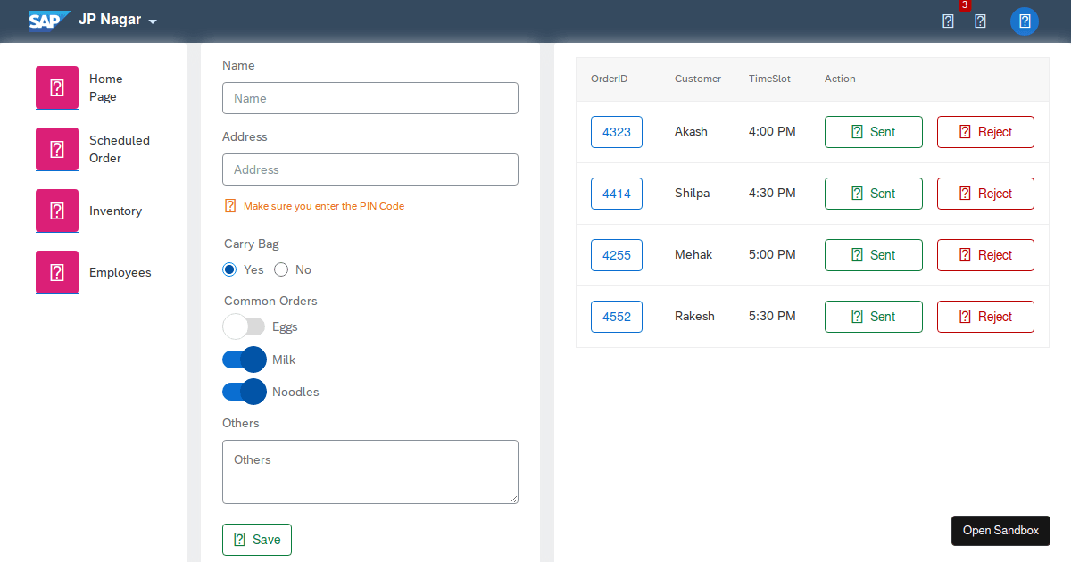The width and height of the screenshot is (1071, 562).
Task: Open notifications with the bell icon
Action: [948, 21]
